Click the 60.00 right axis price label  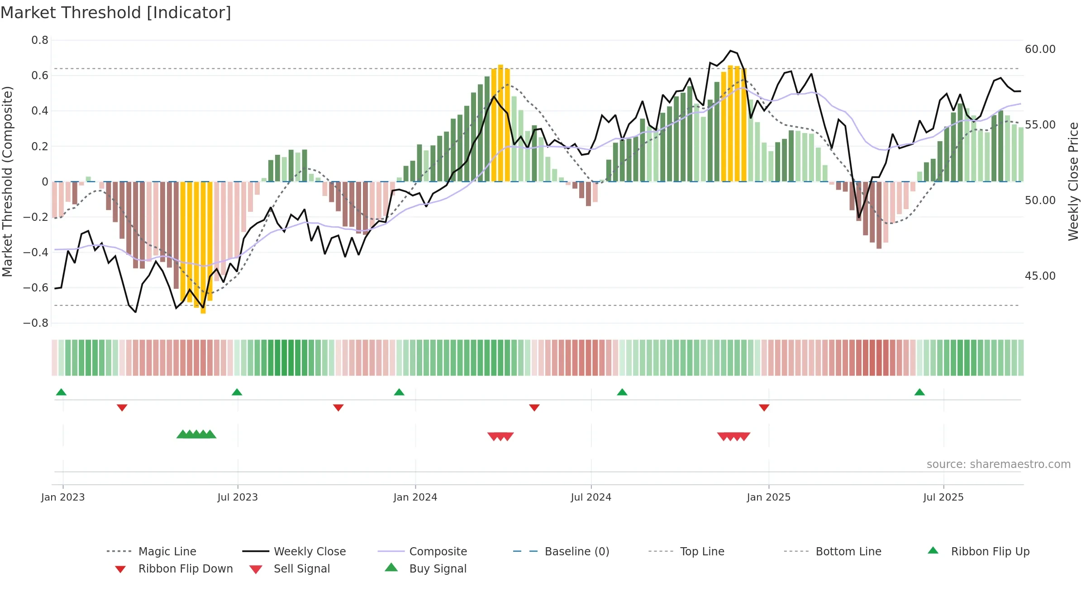pyautogui.click(x=1040, y=49)
